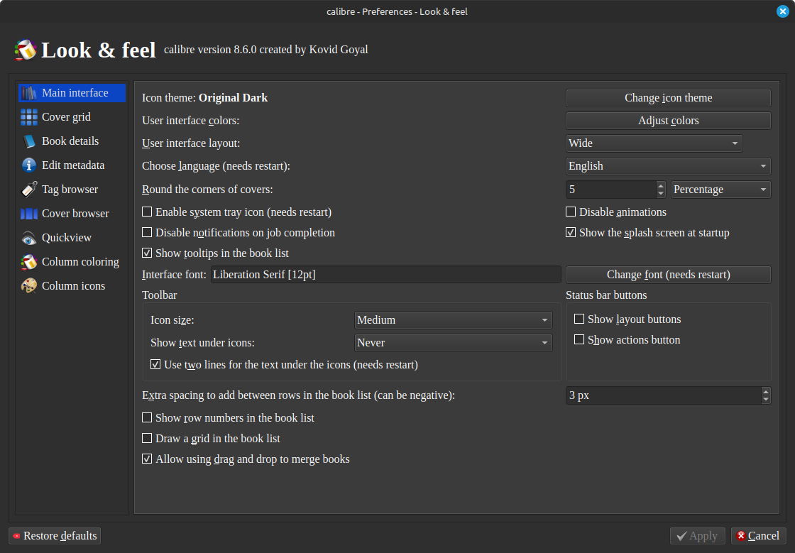The width and height of the screenshot is (795, 553).
Task: Click the Edit metadata info icon
Action: click(29, 165)
